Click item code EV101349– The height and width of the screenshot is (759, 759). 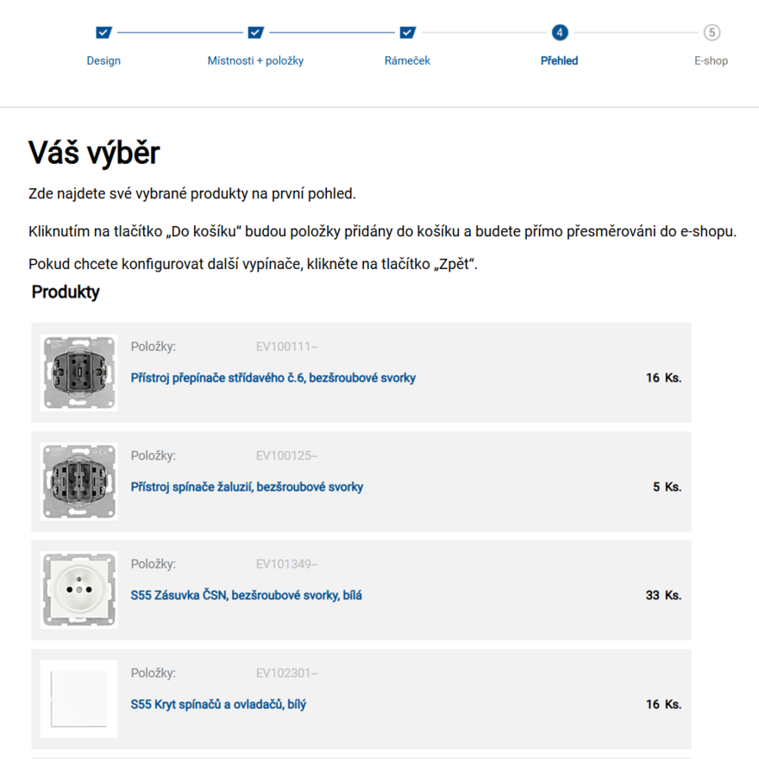286,564
